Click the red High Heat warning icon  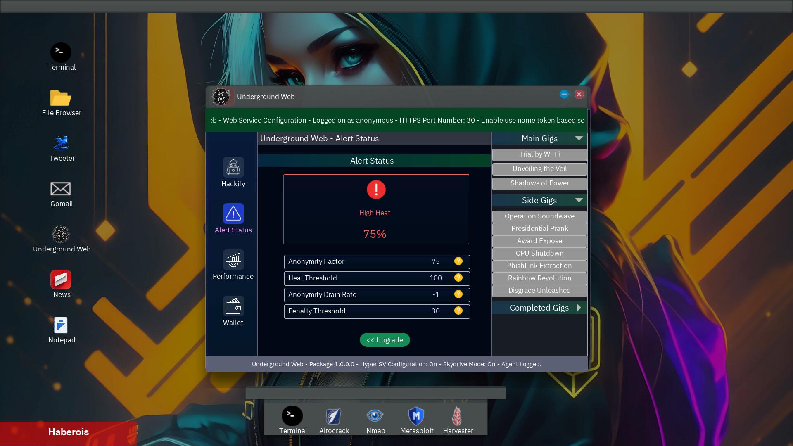(x=376, y=190)
